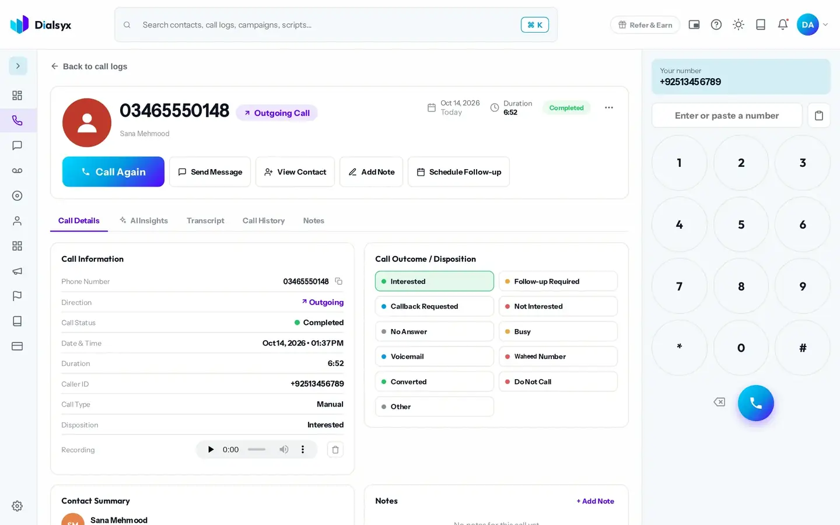Select the Do Not Call disposition
This screenshot has height=525, width=840.
[x=558, y=381]
